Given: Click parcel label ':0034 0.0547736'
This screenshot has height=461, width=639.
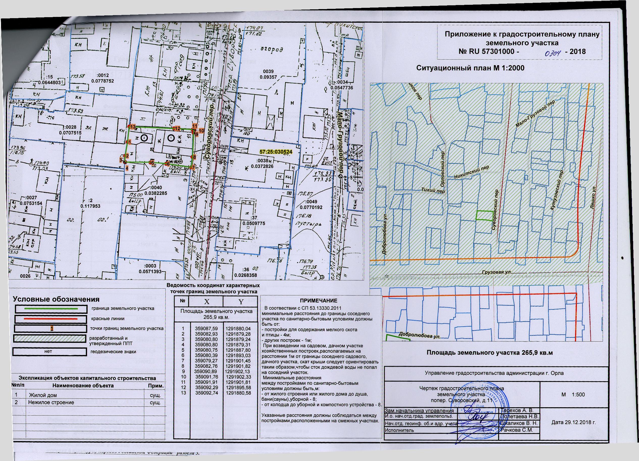Looking at the screenshot, I should point(342,85).
